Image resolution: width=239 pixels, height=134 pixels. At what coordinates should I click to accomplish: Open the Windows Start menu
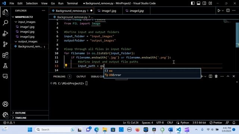pos(30,130)
